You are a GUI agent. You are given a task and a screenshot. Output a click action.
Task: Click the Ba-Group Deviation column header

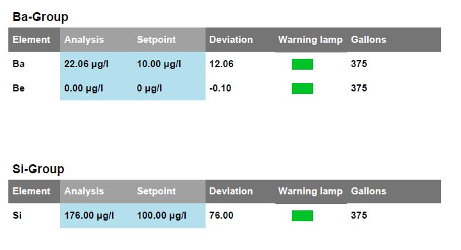click(231, 40)
